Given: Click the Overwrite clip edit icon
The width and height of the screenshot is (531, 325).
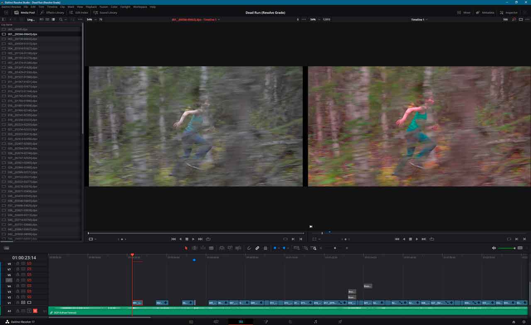Looking at the screenshot, I should click(x=230, y=248).
